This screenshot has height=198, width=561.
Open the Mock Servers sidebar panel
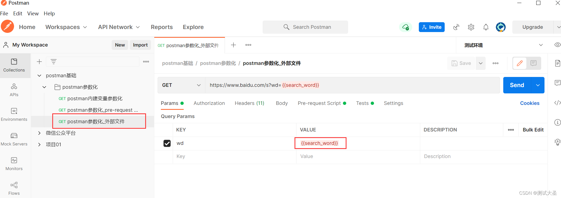point(14,139)
